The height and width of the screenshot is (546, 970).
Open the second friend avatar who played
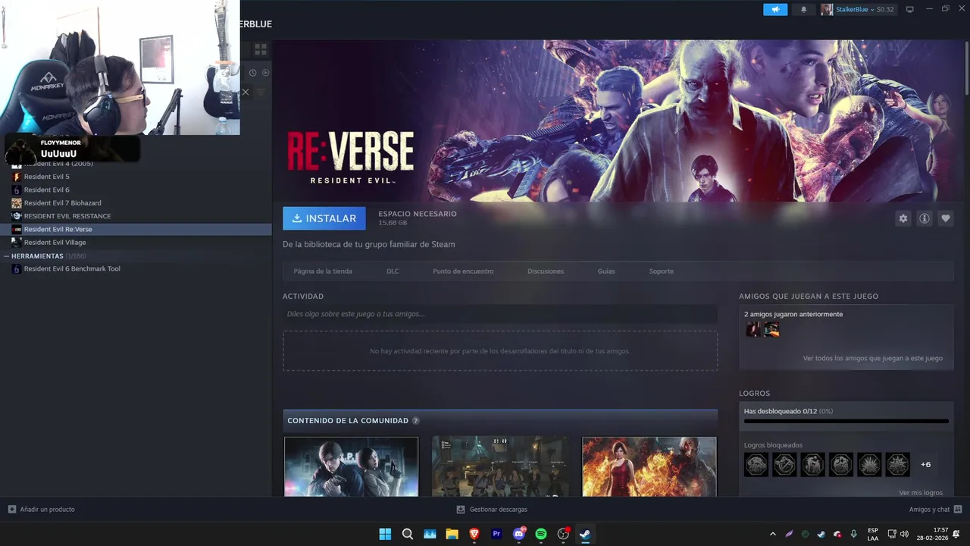click(x=771, y=329)
